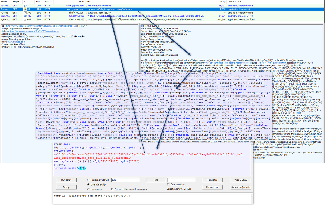Click 302 result cell for allinforyou.com
The height and width of the screenshot is (205, 325).
[39, 12]
